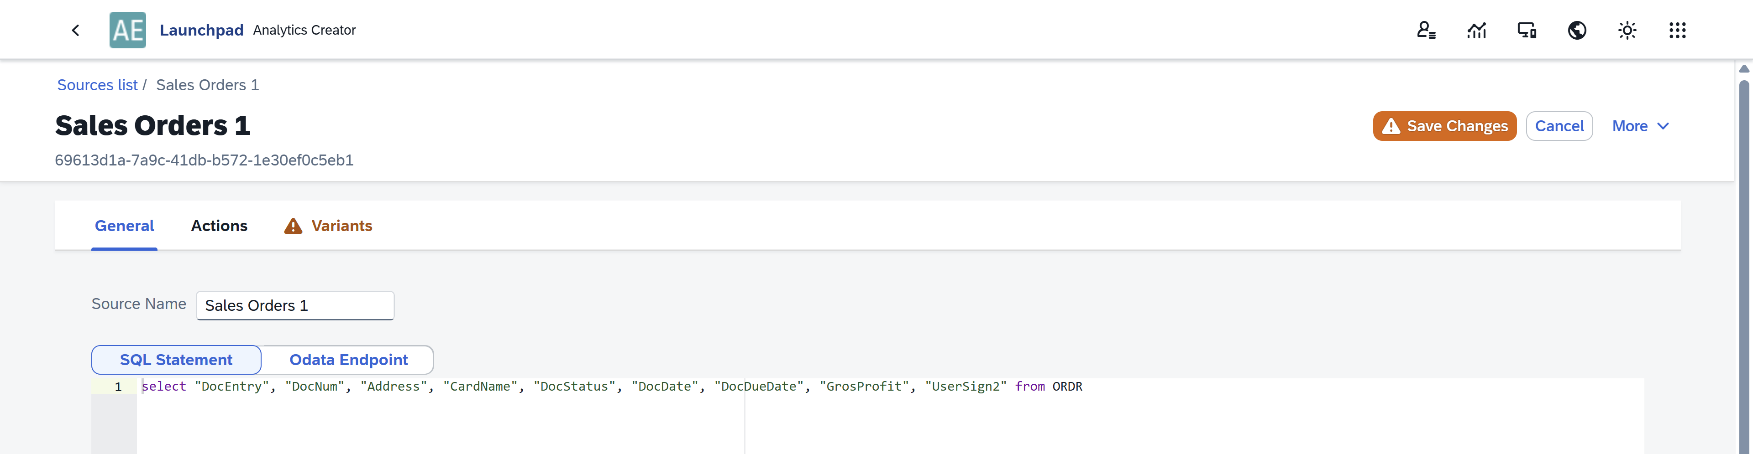
Task: Select the SQL Statement toggle option
Action: [x=176, y=360]
